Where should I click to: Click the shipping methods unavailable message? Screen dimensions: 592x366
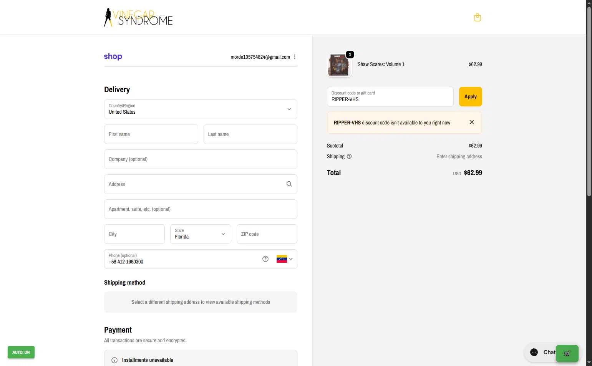(x=201, y=302)
